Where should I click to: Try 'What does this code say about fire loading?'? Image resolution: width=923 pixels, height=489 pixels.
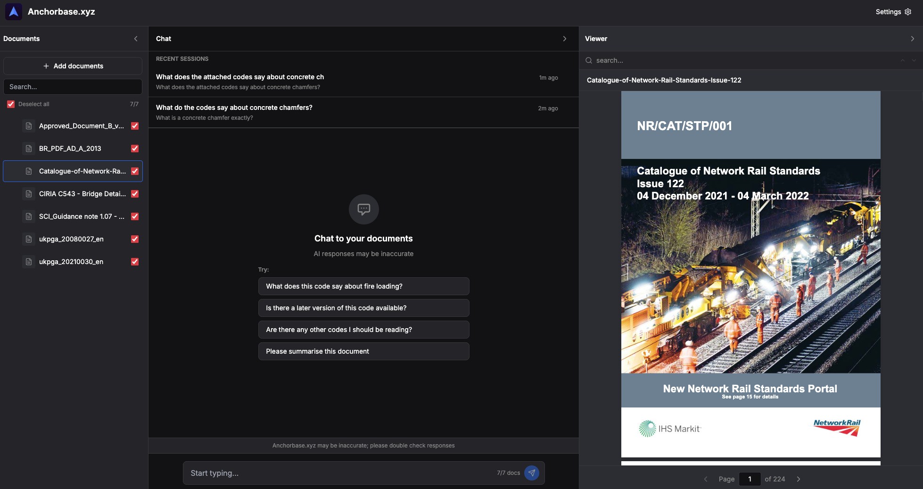click(363, 286)
